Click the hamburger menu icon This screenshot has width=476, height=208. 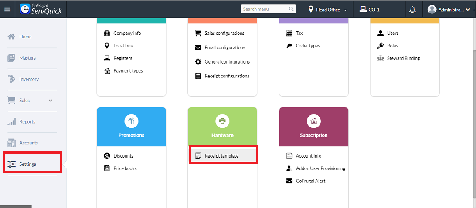(x=7, y=9)
